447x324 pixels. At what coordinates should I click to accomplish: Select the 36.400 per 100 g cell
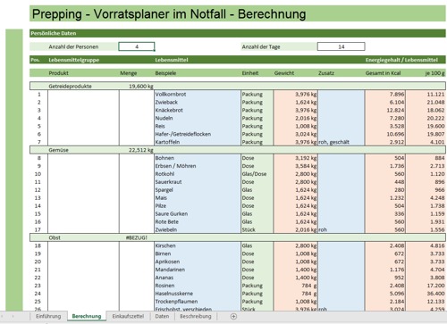pyautogui.click(x=426, y=294)
